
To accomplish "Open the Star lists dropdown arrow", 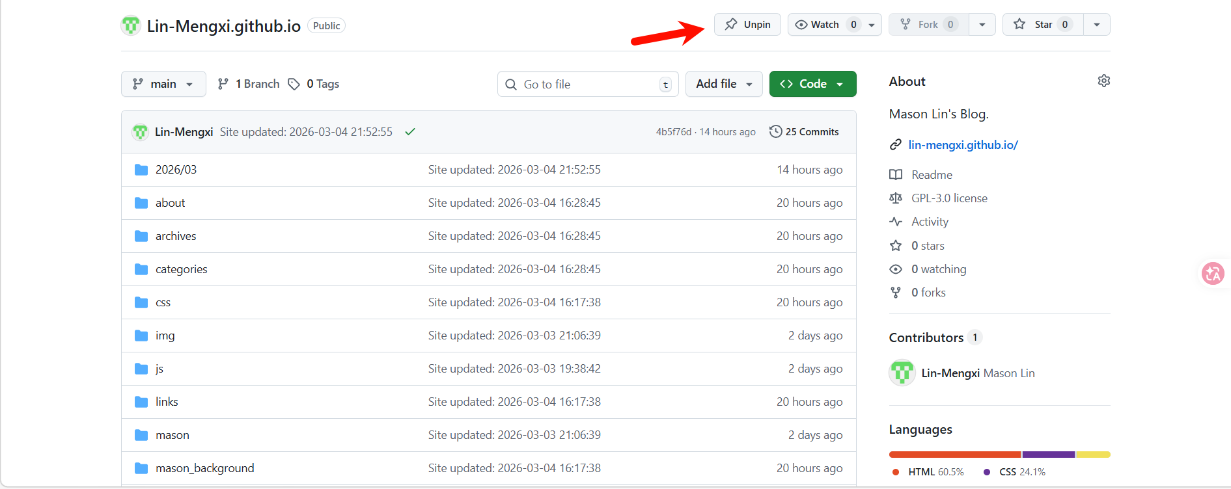I will (x=1097, y=25).
